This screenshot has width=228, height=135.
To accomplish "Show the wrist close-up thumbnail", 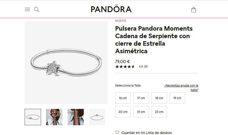I will [x=75, y=117].
